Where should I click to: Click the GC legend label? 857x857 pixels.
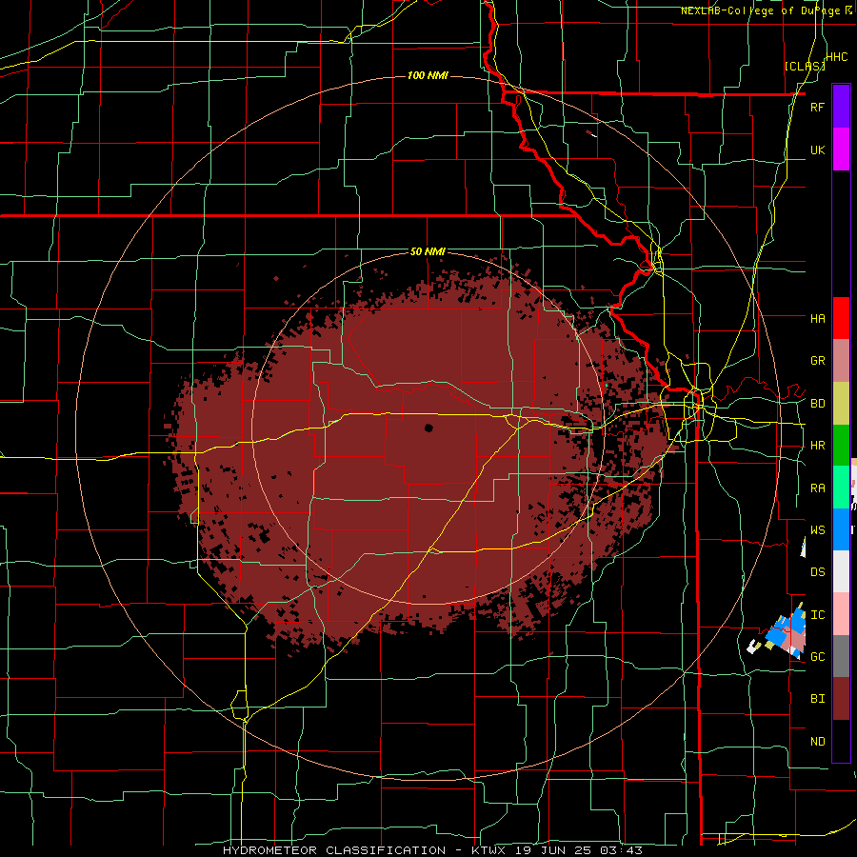pyautogui.click(x=817, y=657)
